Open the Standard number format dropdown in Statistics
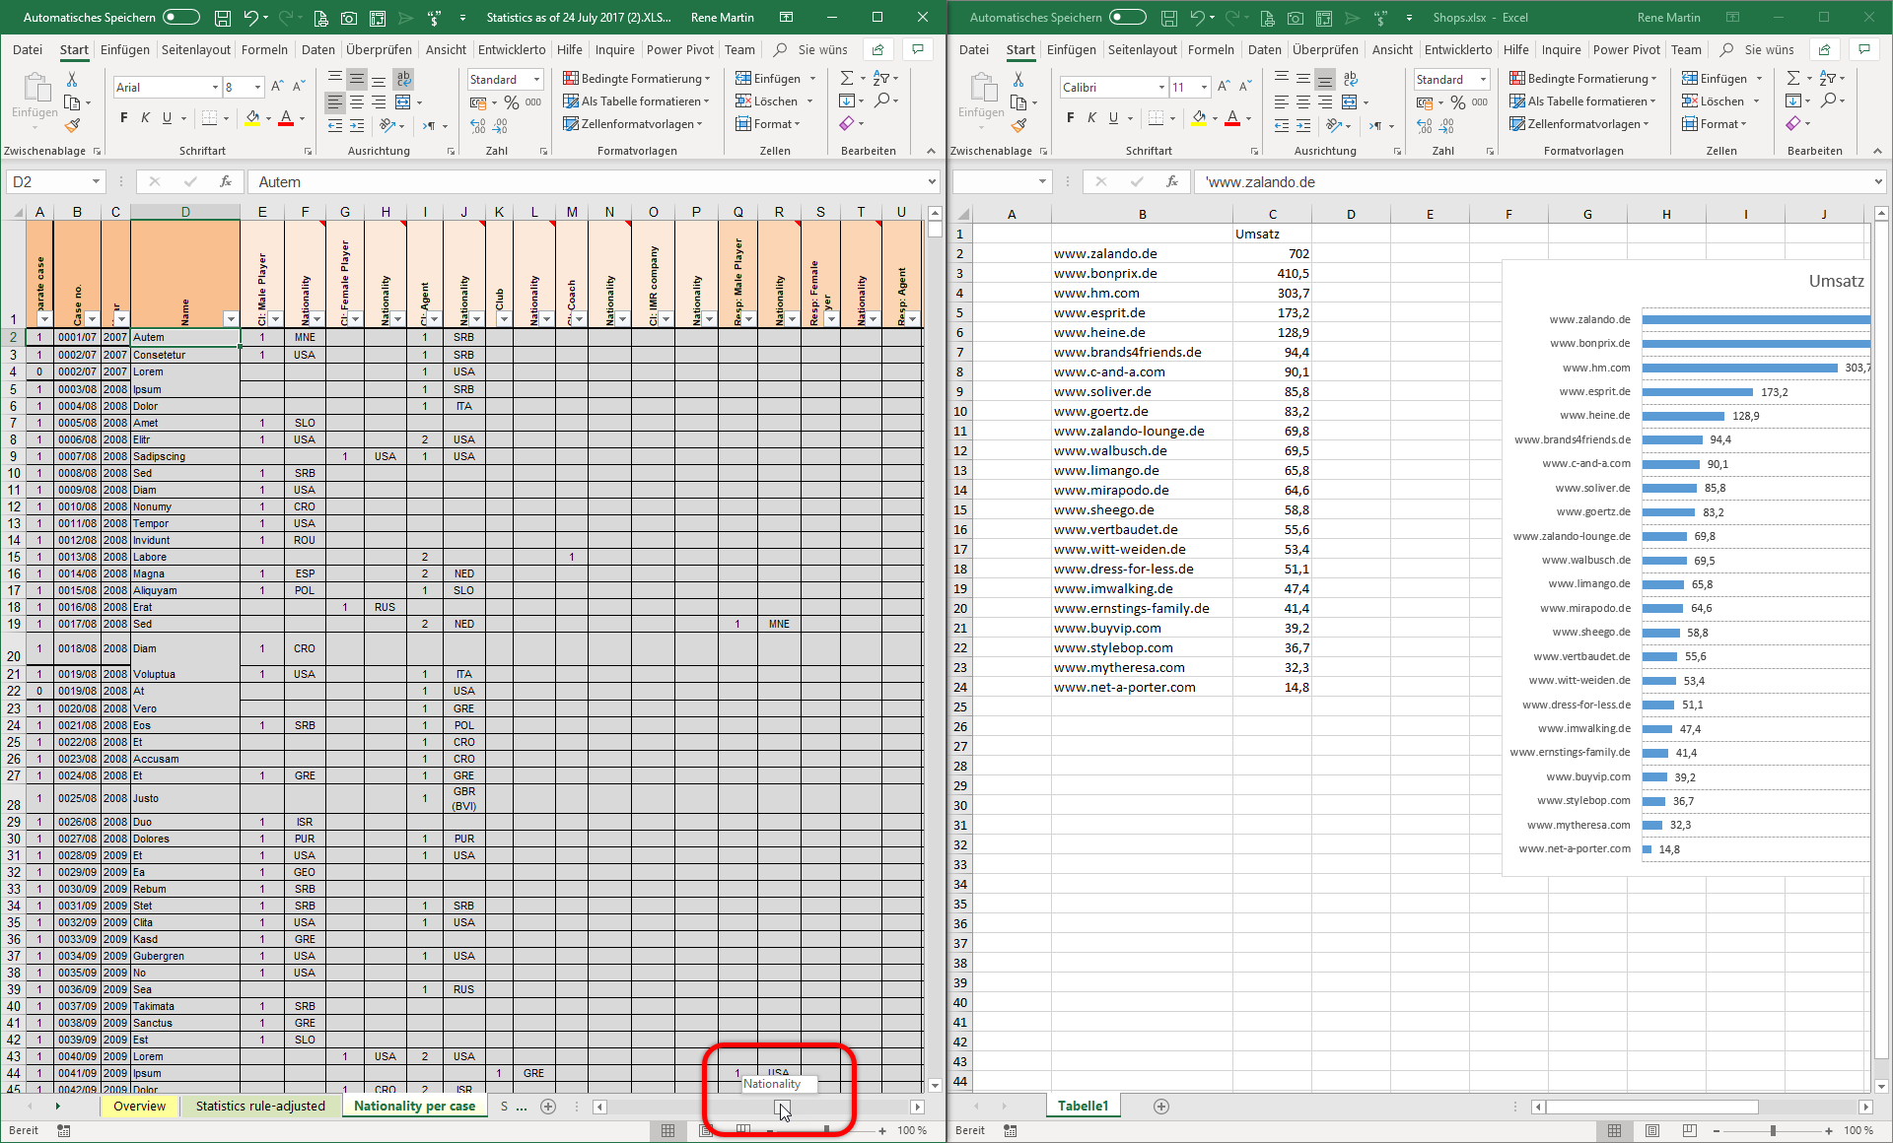This screenshot has width=1893, height=1143. tap(536, 80)
